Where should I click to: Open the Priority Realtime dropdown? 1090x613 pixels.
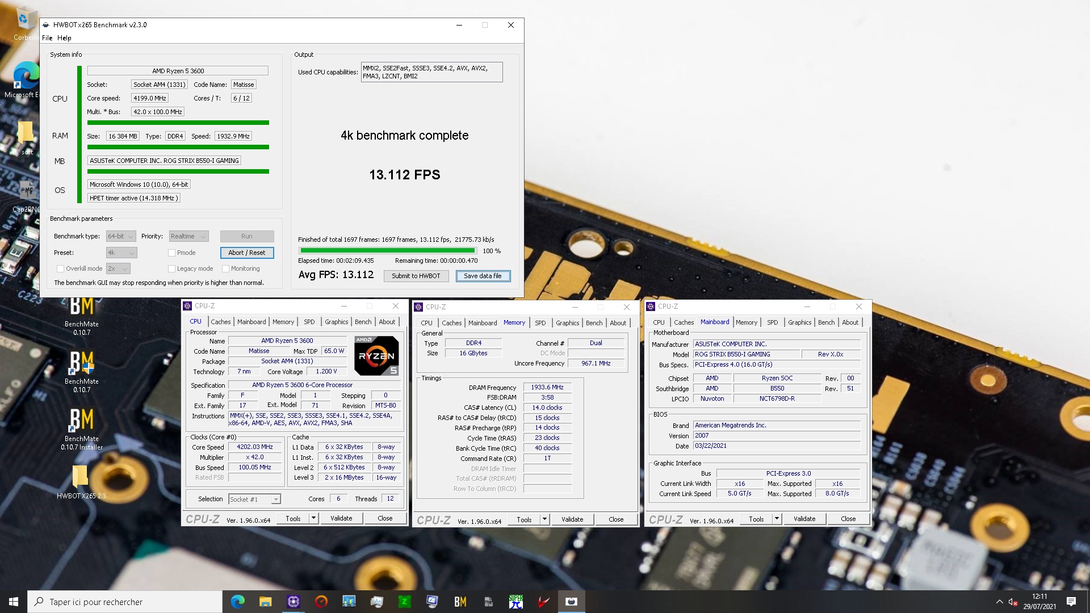[188, 237]
